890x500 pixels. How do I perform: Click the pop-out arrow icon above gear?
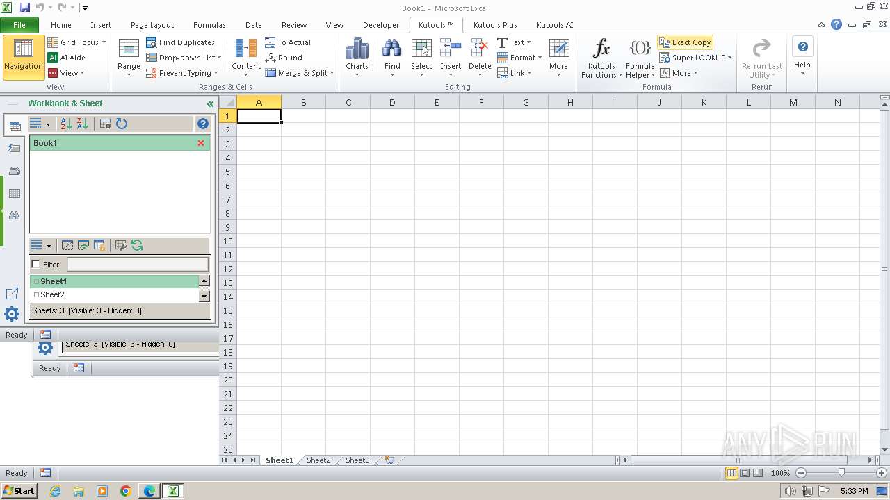12,294
